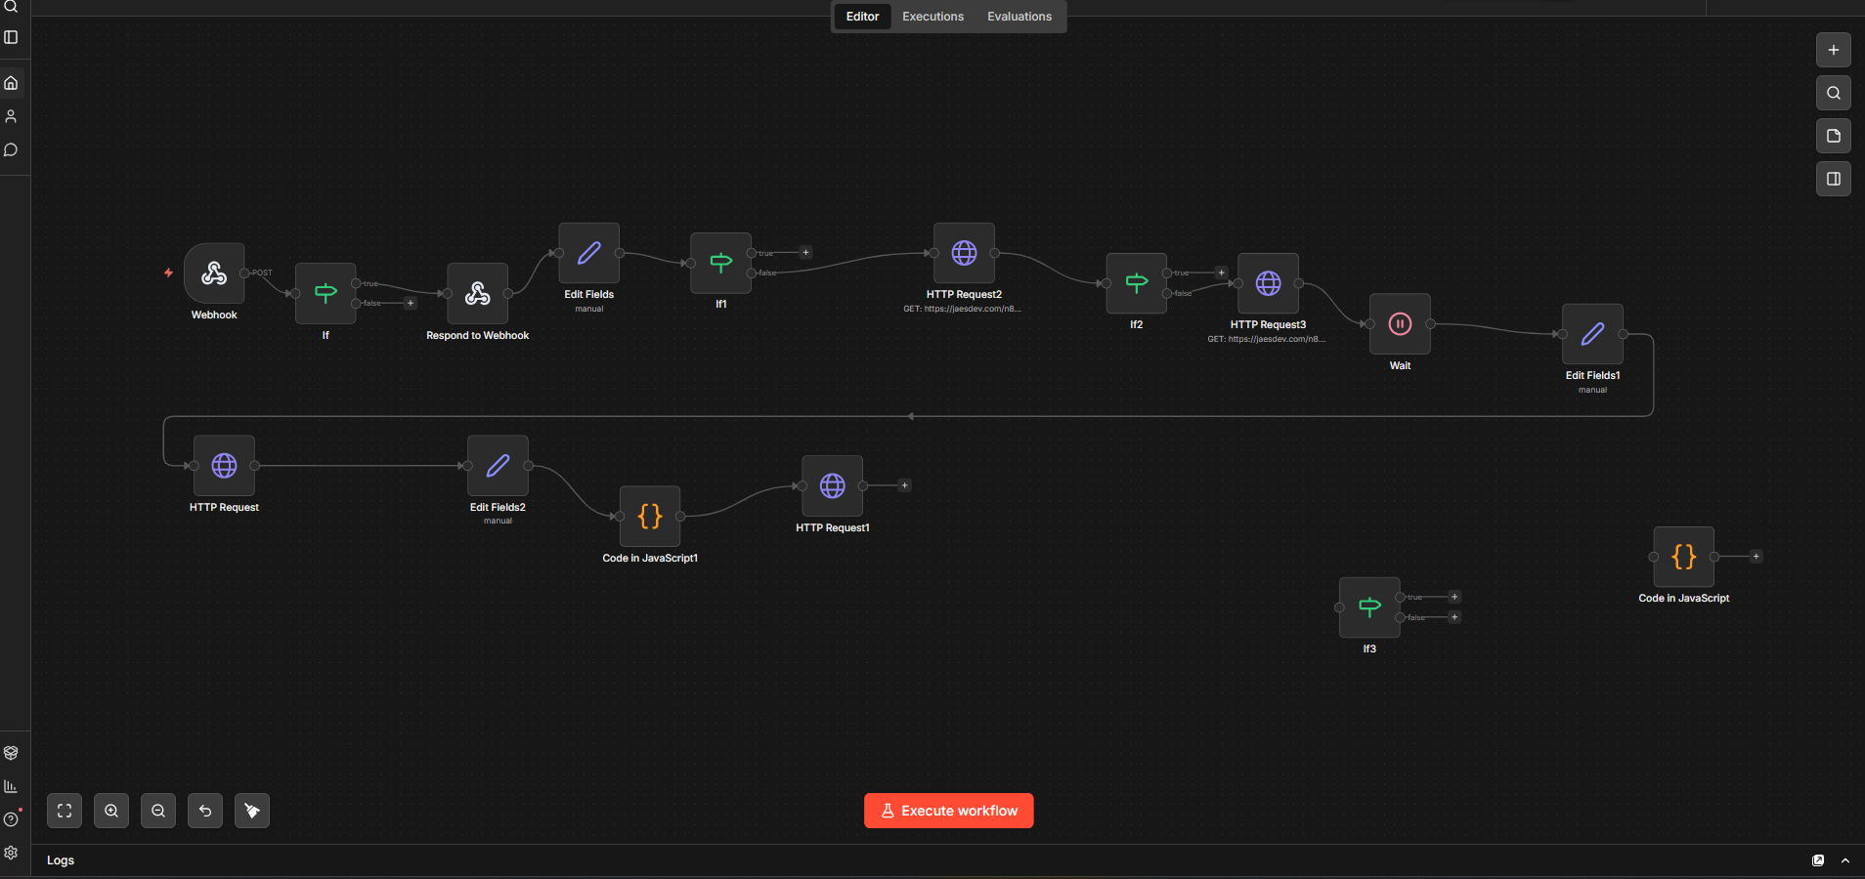Open settings gear in sidebar
Image resolution: width=1865 pixels, height=879 pixels.
pyautogui.click(x=12, y=853)
